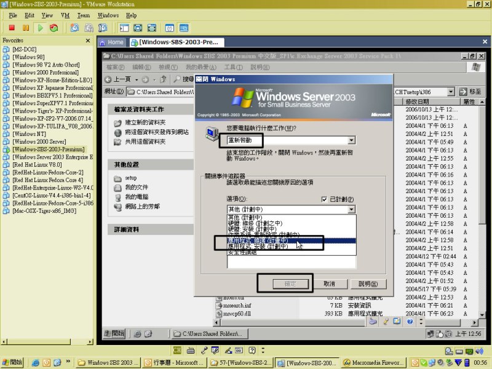The width and height of the screenshot is (492, 369).
Task: Click 將這個資料夾發佈到網站 link
Action: [x=157, y=132]
